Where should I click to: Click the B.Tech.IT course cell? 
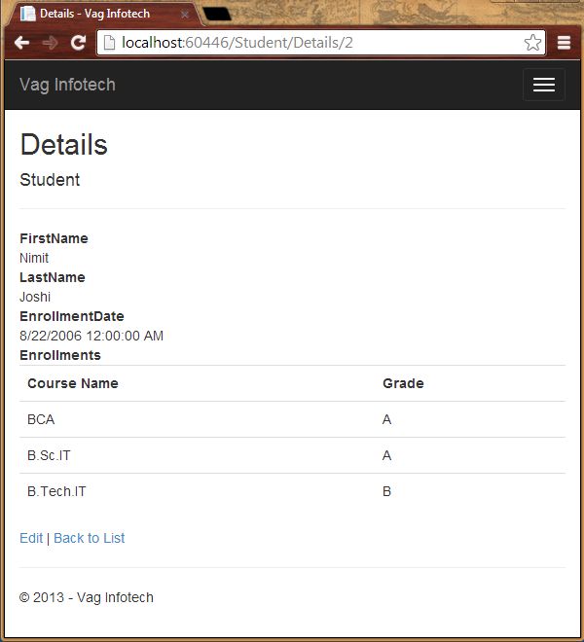56,491
